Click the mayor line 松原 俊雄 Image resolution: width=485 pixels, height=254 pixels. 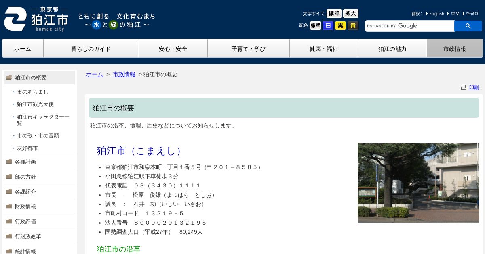click(160, 195)
